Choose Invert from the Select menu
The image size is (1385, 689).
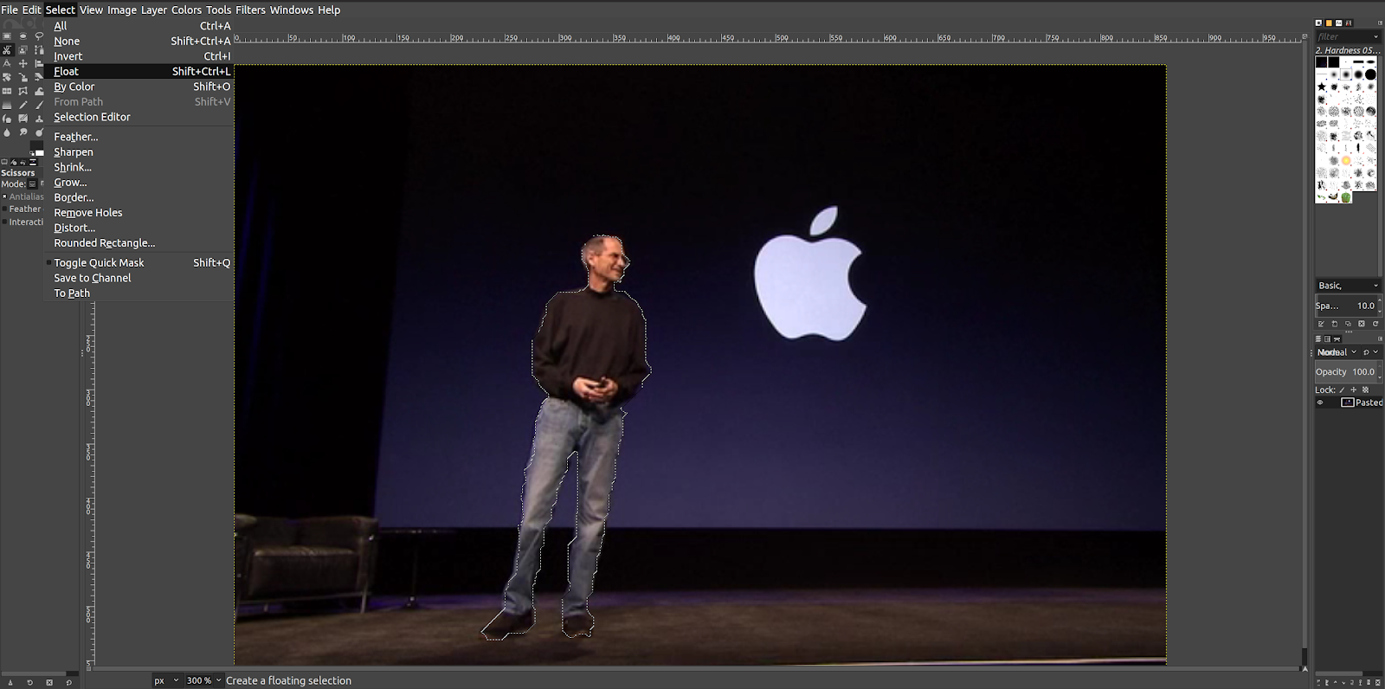point(138,56)
